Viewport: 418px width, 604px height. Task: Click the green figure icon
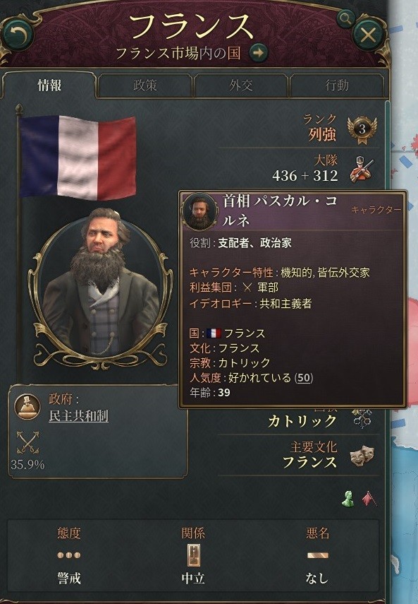[348, 499]
